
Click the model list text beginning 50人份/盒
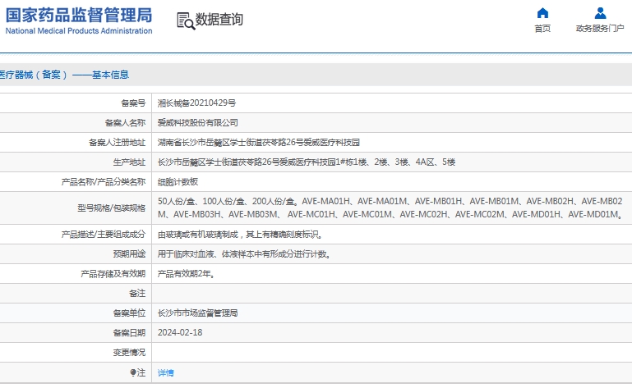390,208
